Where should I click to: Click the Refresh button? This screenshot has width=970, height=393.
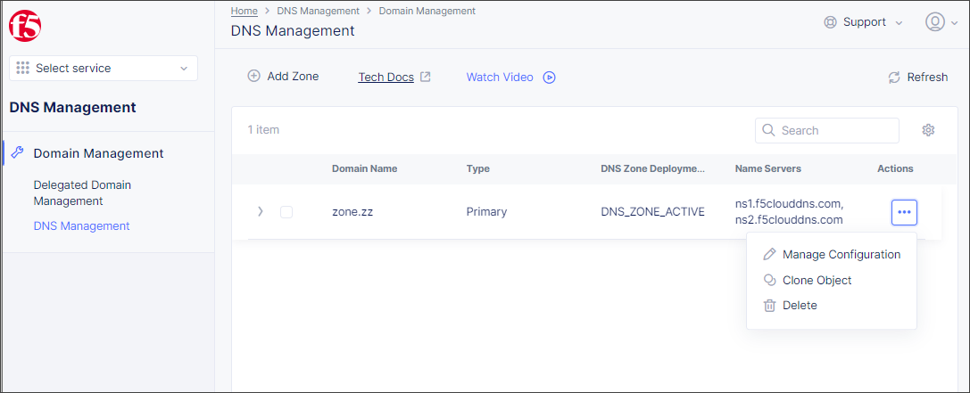coord(918,78)
